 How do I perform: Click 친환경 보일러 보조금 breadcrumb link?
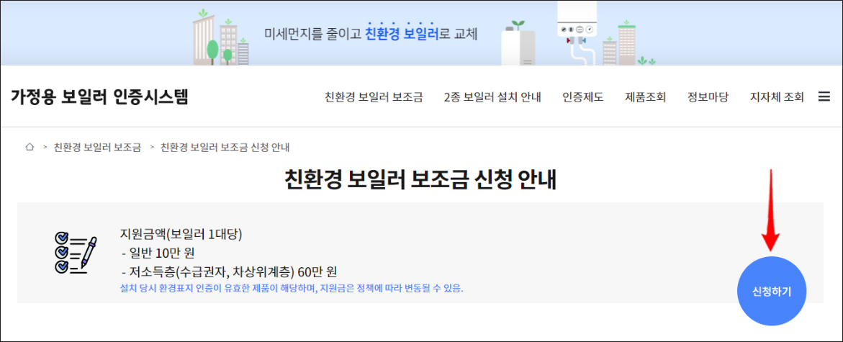97,148
